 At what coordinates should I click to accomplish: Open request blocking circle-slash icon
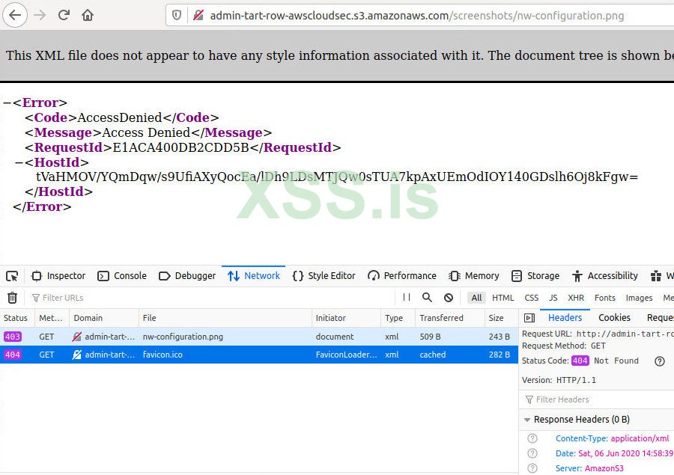[449, 298]
